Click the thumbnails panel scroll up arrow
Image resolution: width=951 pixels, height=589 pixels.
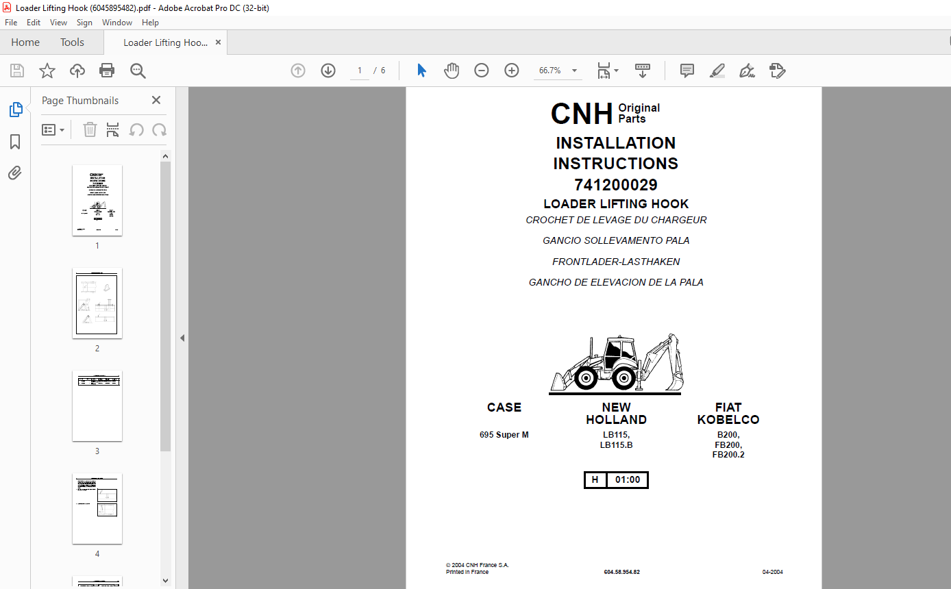165,156
